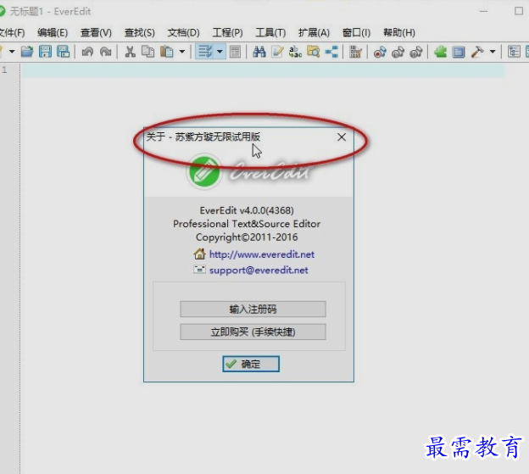Open the 编辑(E) menu

coord(53,33)
